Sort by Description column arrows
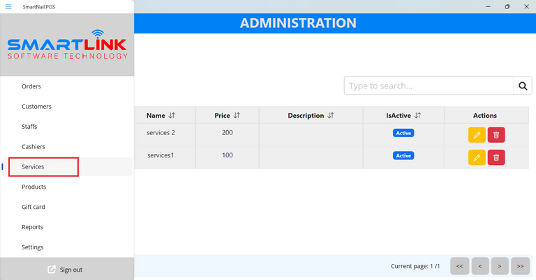This screenshot has height=280, width=536. (x=331, y=116)
